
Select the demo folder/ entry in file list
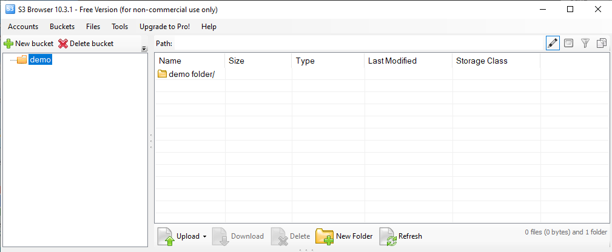191,74
